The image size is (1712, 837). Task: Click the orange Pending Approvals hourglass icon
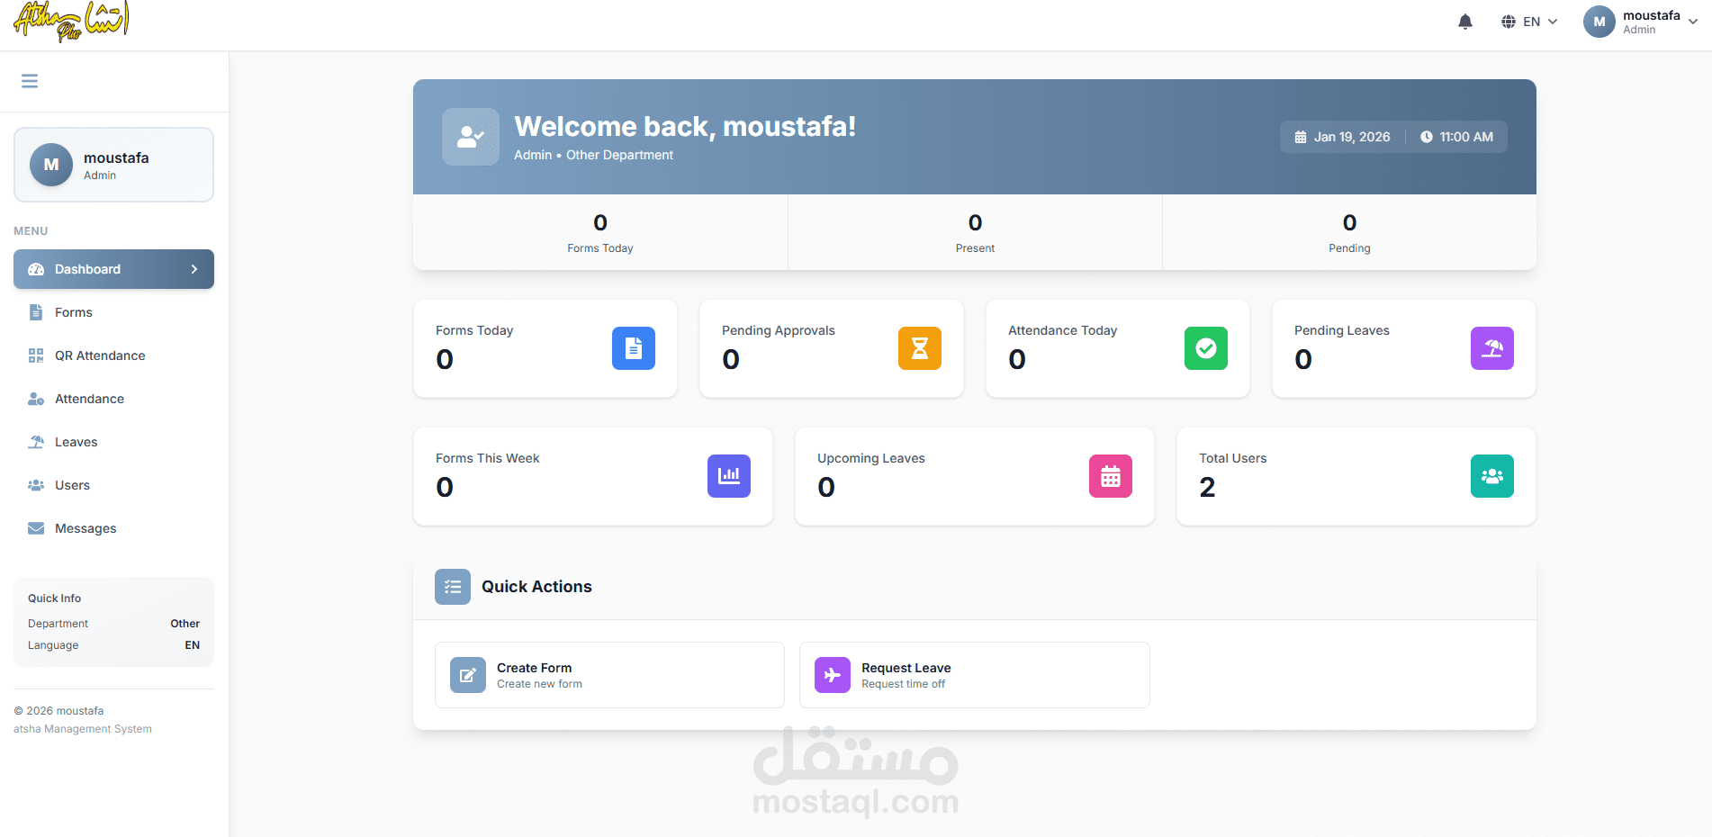(x=920, y=348)
